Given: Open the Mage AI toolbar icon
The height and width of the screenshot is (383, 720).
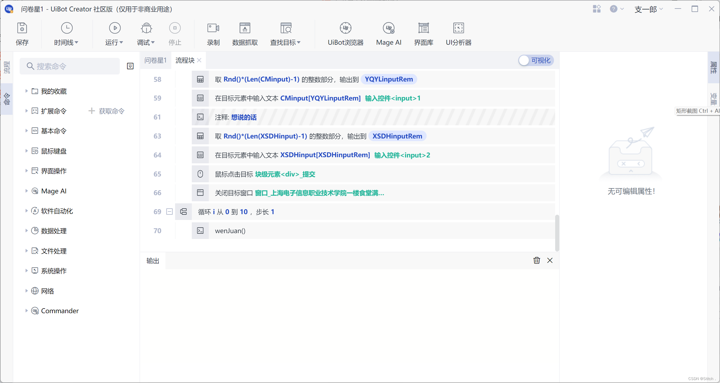Looking at the screenshot, I should (x=389, y=28).
